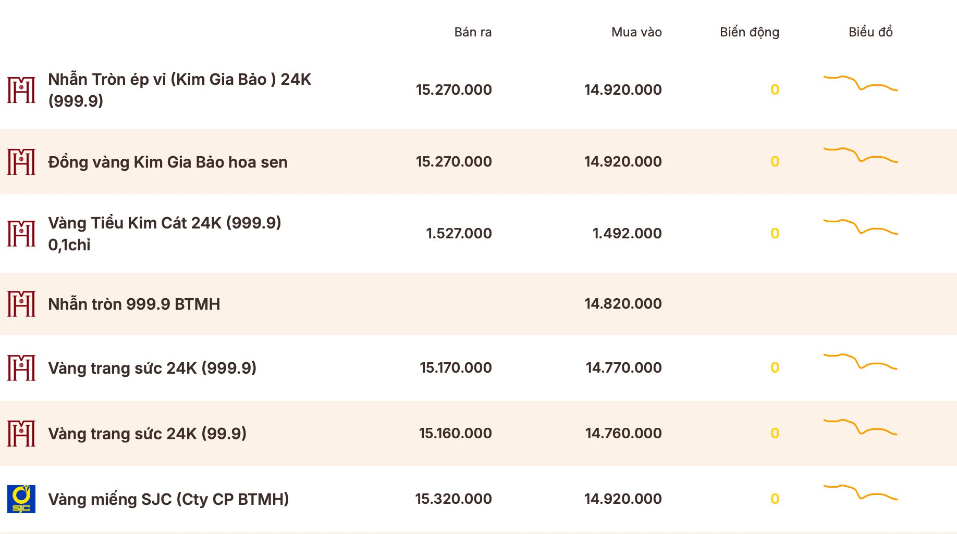
Task: Click the logo beside Vàng Tiểu Kim Cát
Action: click(x=21, y=234)
